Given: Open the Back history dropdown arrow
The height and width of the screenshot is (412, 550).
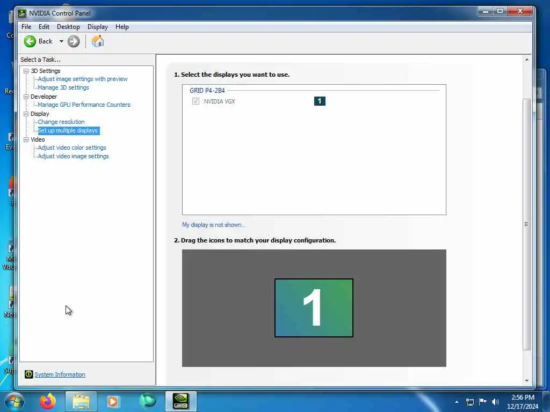Looking at the screenshot, I should 61,41.
